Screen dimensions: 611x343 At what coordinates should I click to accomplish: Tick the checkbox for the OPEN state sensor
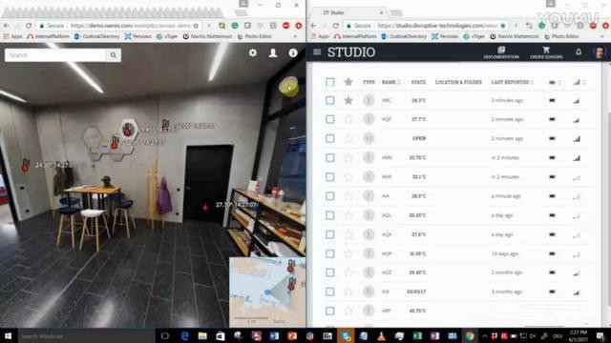330,138
